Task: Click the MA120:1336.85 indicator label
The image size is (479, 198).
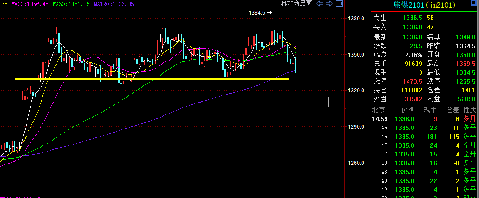Action: tap(114, 4)
